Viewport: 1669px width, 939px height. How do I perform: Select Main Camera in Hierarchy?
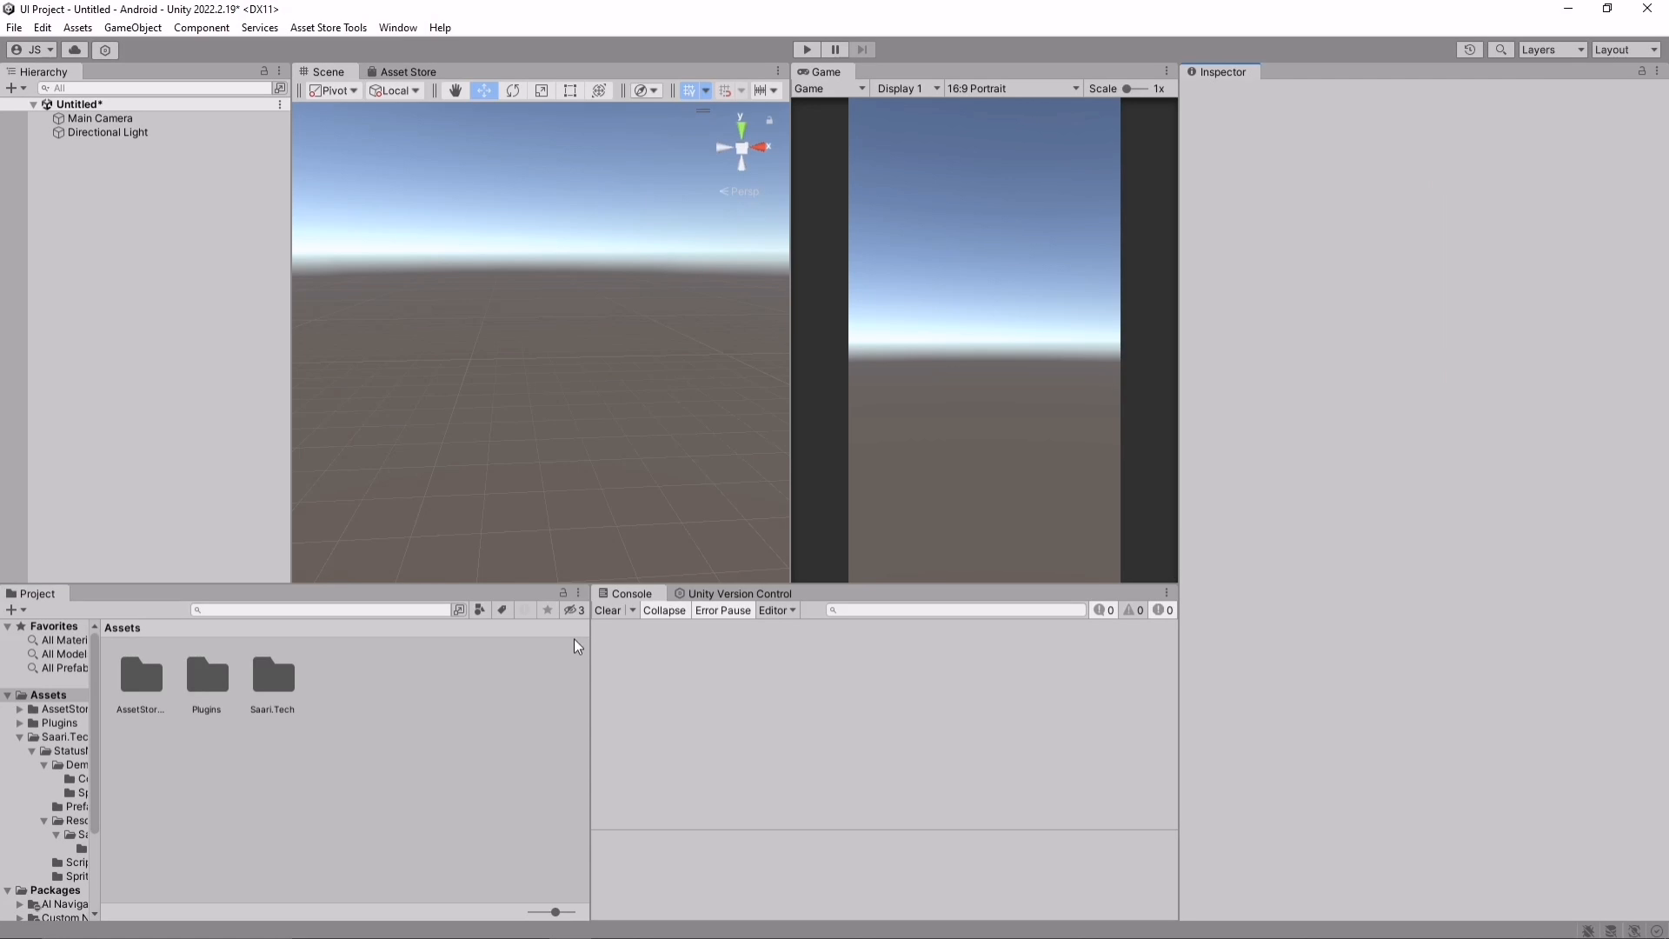click(x=100, y=118)
